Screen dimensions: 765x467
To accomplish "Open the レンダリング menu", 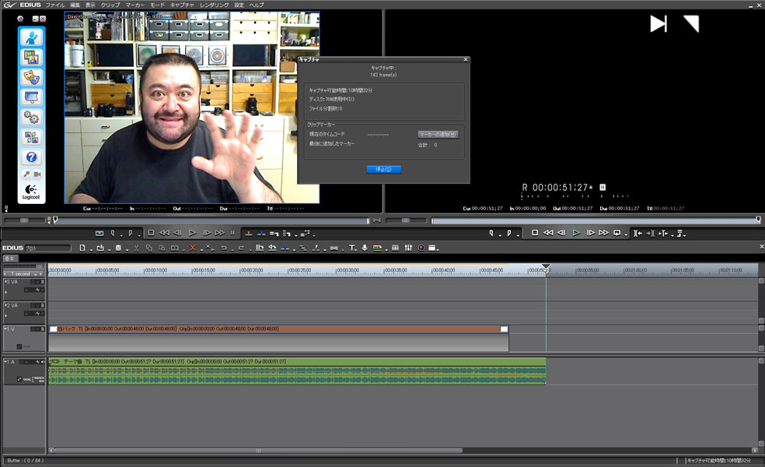I will 214,5.
